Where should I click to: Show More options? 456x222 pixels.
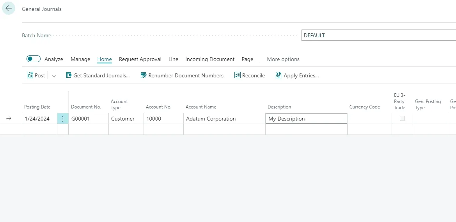283,59
